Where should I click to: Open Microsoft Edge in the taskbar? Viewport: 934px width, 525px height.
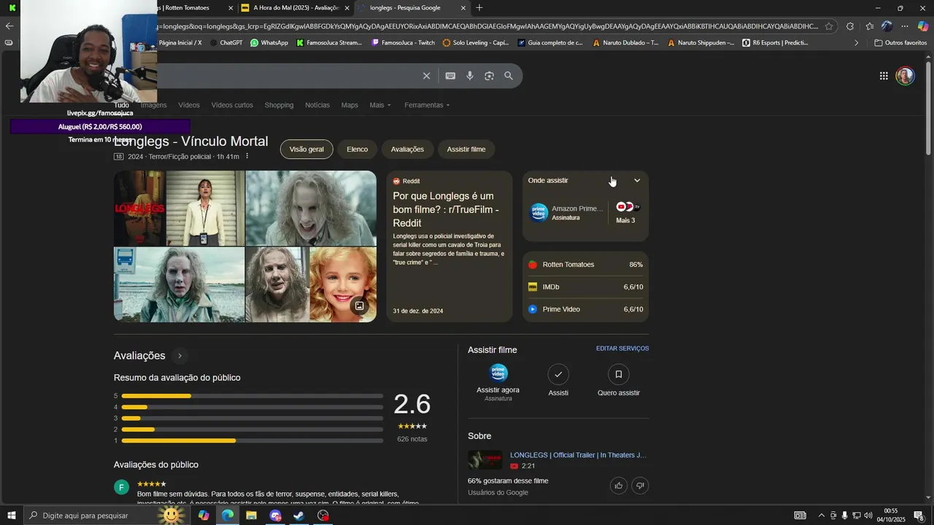[228, 516]
